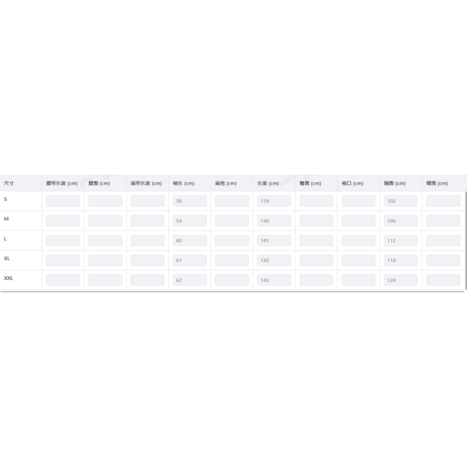The width and height of the screenshot is (467, 467).
Task: Select the XL size row label
Action: point(7,259)
